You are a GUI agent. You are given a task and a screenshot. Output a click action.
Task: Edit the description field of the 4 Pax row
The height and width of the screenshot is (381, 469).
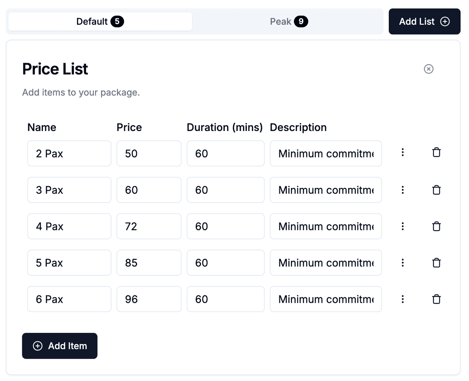326,226
